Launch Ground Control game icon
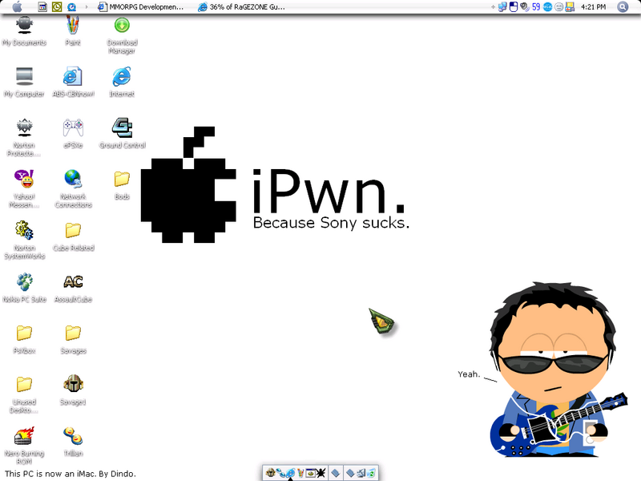The image size is (641, 481). pyautogui.click(x=123, y=133)
